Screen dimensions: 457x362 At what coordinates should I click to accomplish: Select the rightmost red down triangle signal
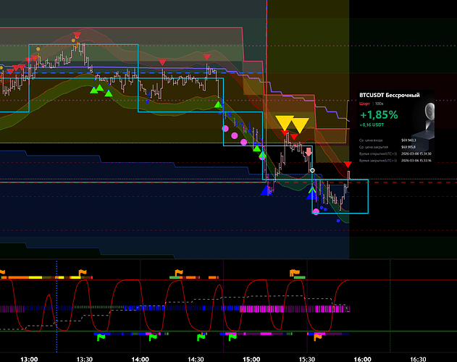pos(348,165)
